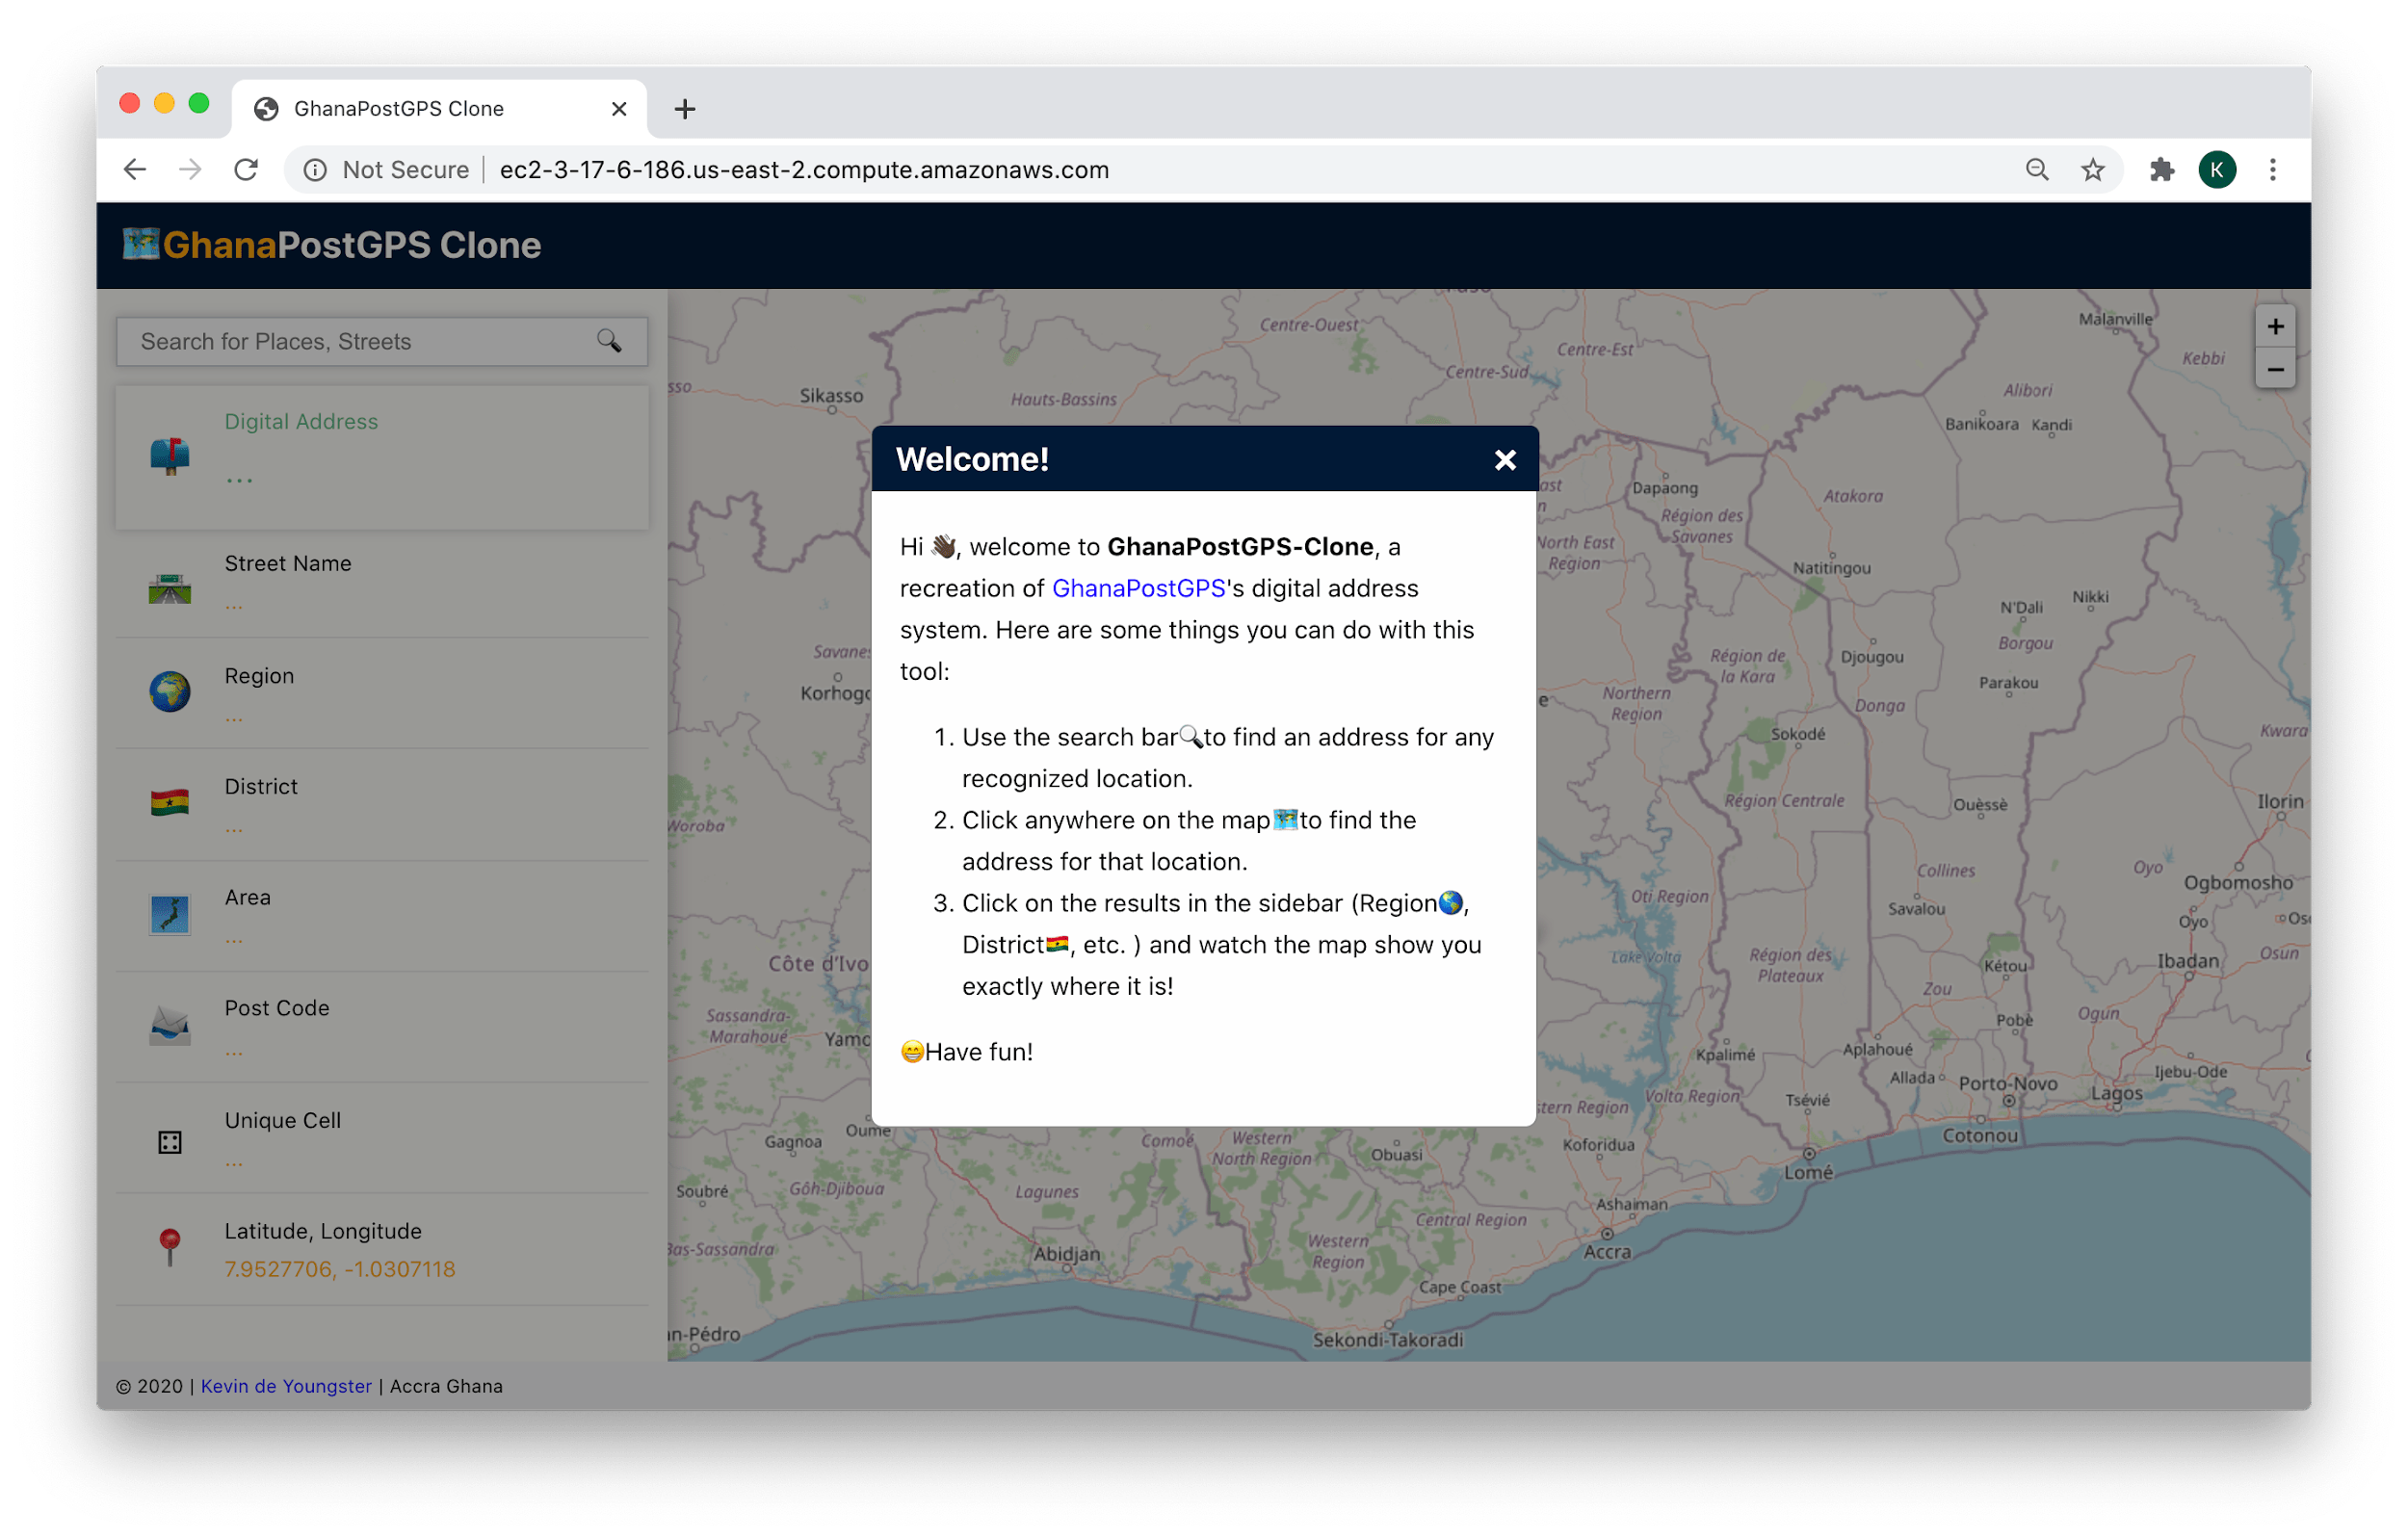Click the Region label in sidebar
Image resolution: width=2408 pixels, height=1538 pixels.
tap(259, 676)
